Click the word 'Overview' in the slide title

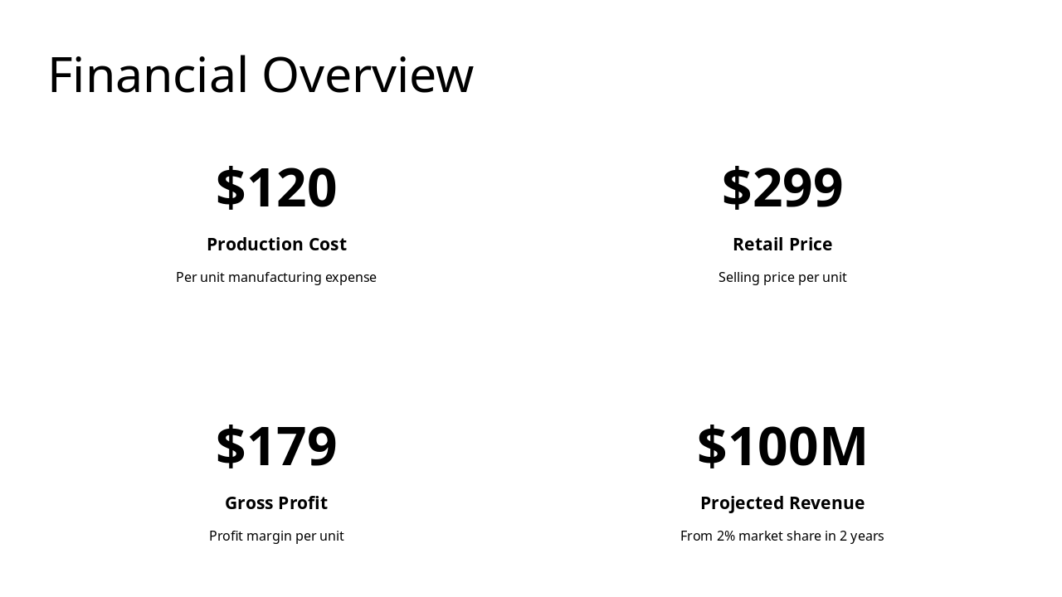(x=368, y=75)
